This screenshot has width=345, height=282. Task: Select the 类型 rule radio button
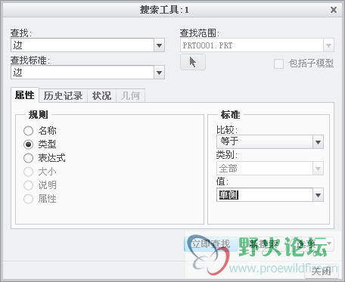(28, 144)
